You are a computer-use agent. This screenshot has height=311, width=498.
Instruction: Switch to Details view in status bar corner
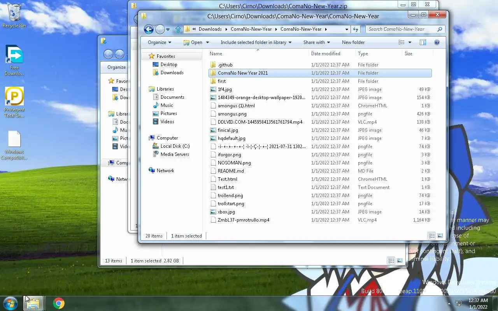coord(431,236)
